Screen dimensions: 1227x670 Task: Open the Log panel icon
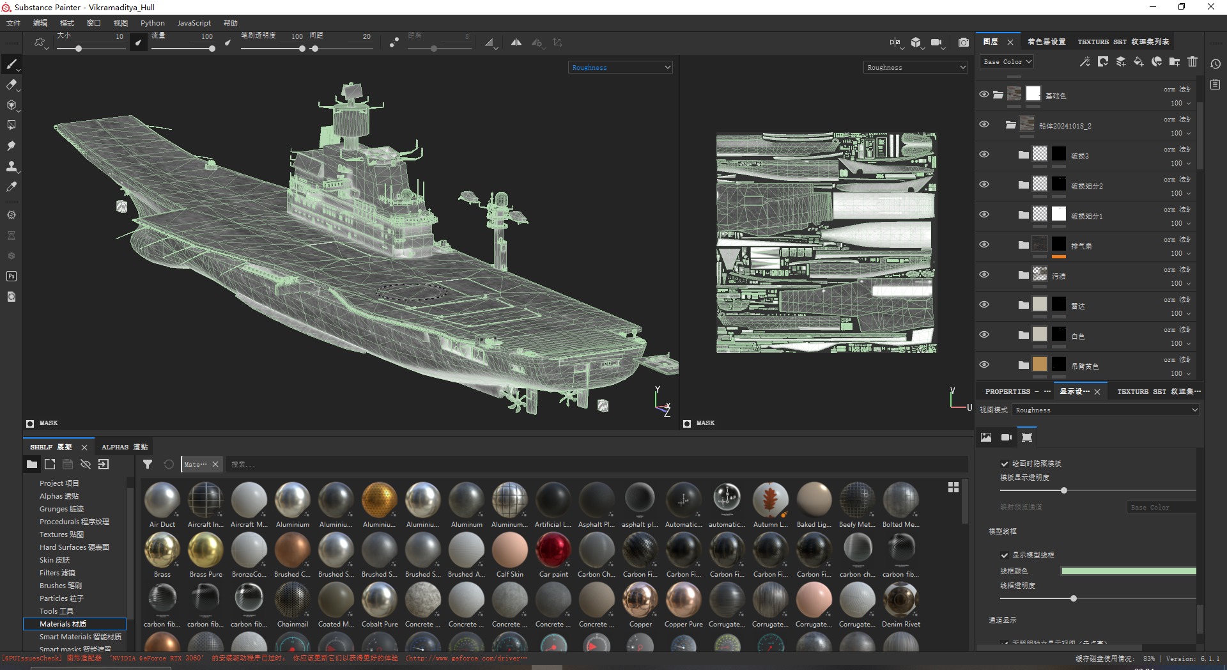pyautogui.click(x=1215, y=84)
